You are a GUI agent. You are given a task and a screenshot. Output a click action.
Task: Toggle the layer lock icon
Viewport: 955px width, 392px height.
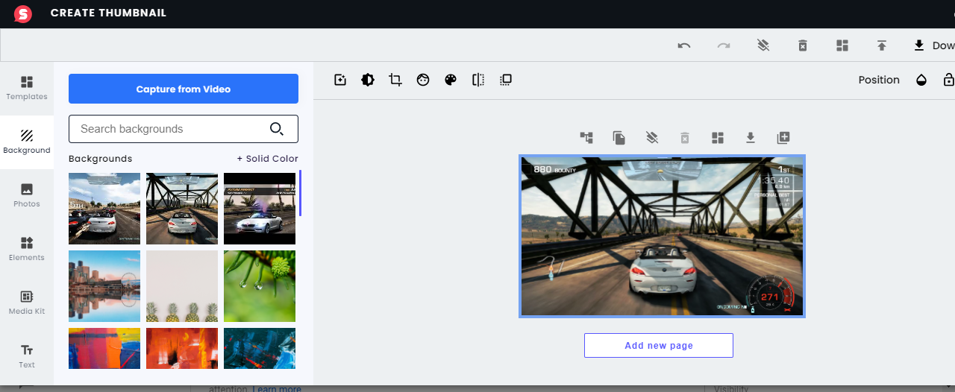click(949, 80)
